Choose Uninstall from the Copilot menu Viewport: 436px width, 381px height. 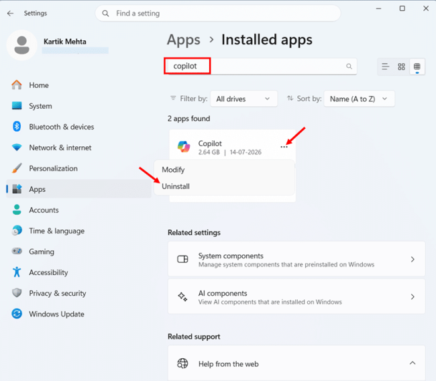coord(225,186)
